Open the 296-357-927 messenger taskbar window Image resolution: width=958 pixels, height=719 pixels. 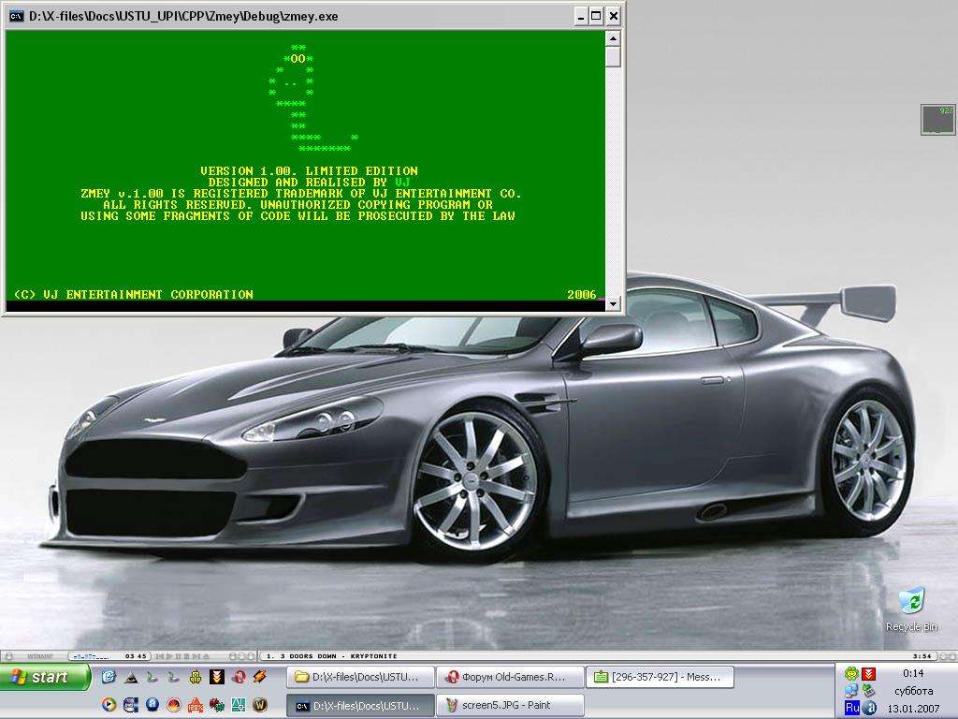point(660,677)
